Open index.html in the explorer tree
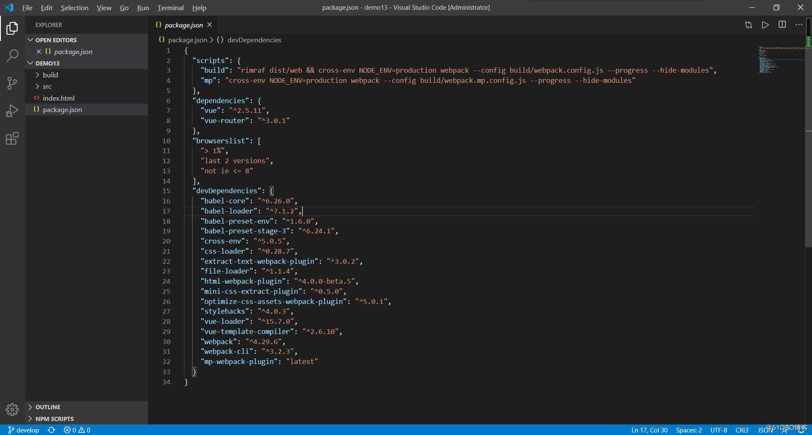812x435 pixels. point(58,98)
